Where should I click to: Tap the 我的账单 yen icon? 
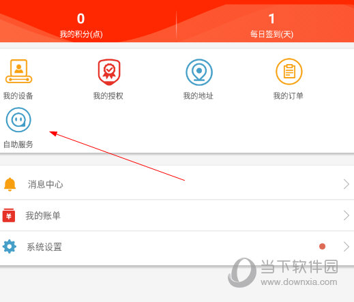pos(9,215)
